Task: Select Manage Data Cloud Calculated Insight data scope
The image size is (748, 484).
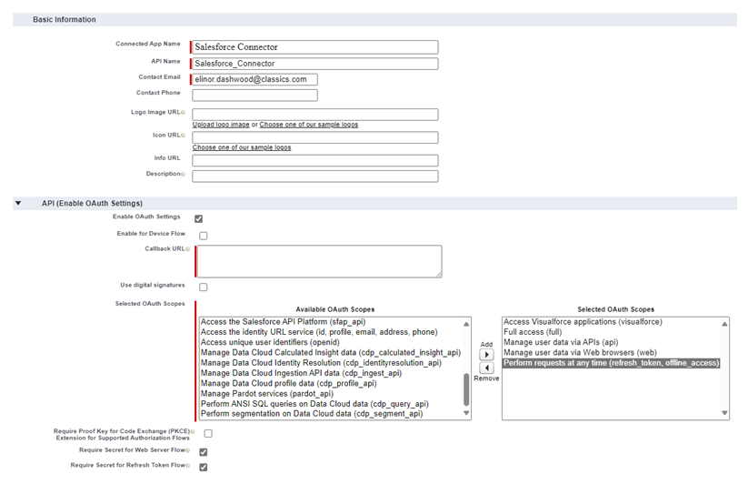Action: (x=331, y=353)
